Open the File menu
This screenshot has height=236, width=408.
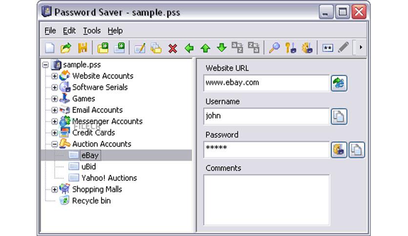50,31
